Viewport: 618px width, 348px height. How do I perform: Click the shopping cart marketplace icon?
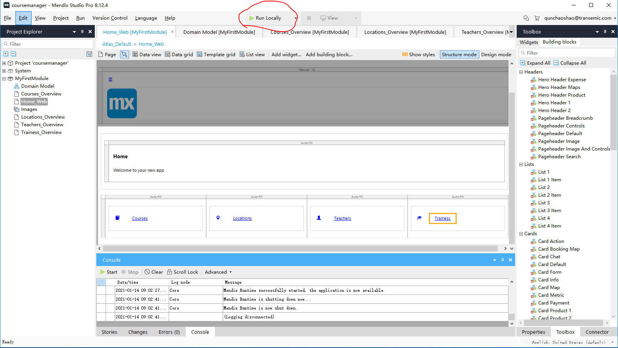537,18
